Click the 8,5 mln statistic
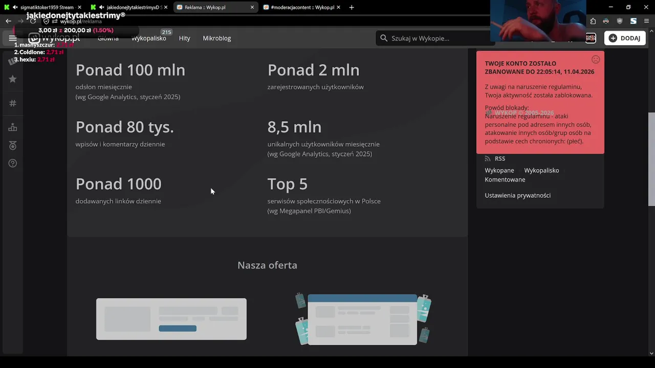Image resolution: width=655 pixels, height=368 pixels. tap(294, 127)
